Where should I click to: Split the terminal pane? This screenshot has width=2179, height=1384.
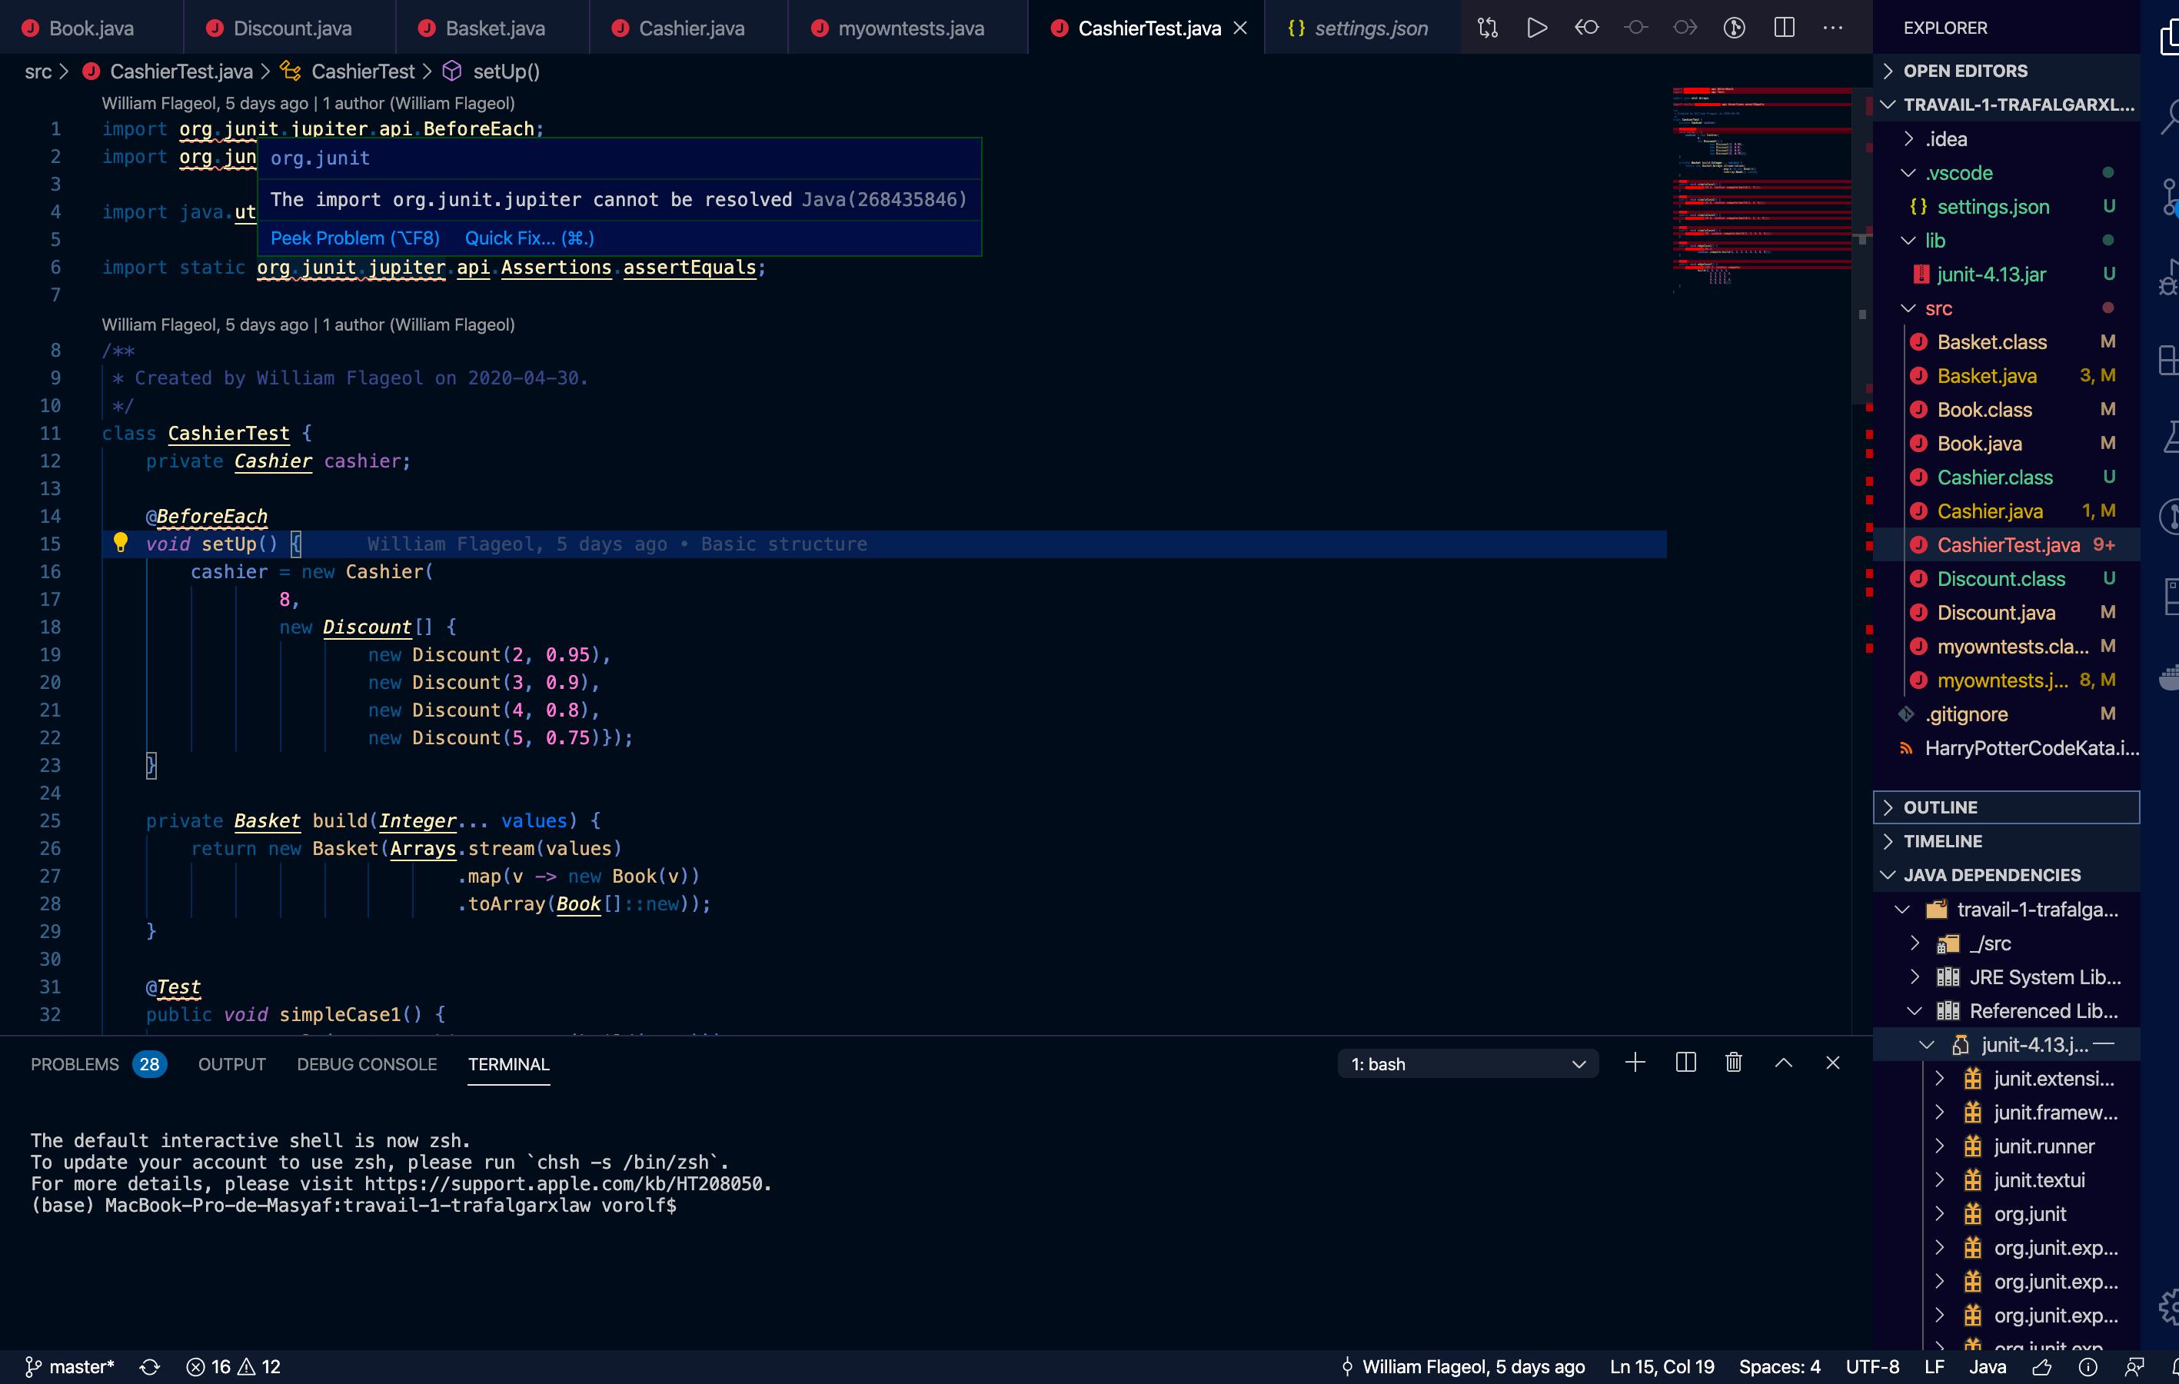point(1685,1063)
